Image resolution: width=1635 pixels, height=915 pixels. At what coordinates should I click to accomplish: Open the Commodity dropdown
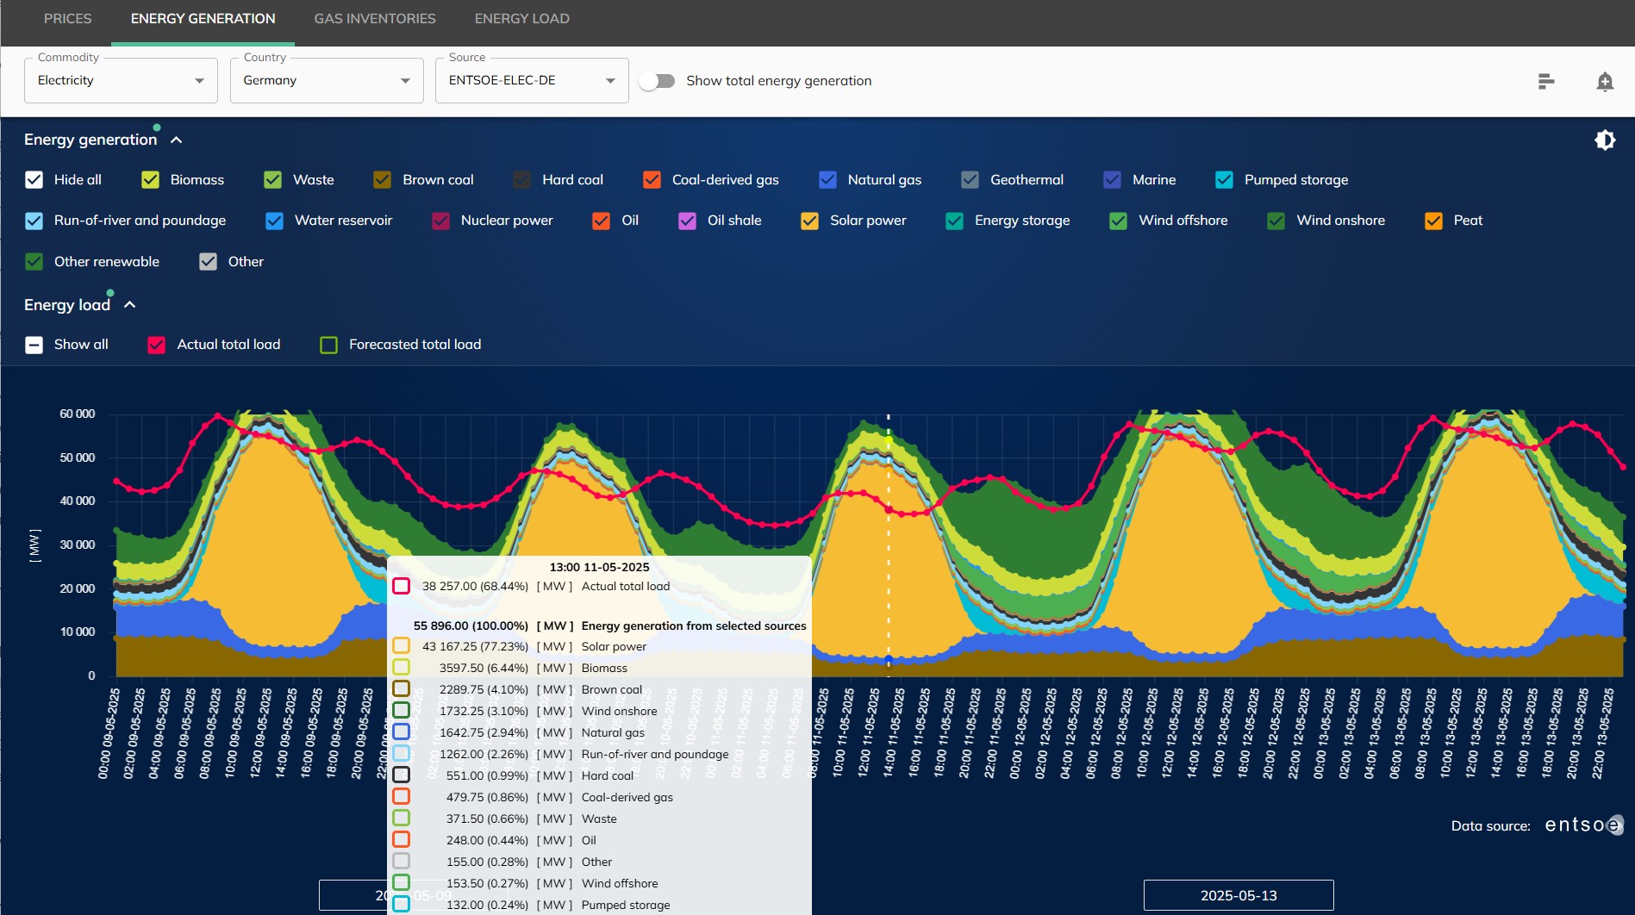pos(120,80)
